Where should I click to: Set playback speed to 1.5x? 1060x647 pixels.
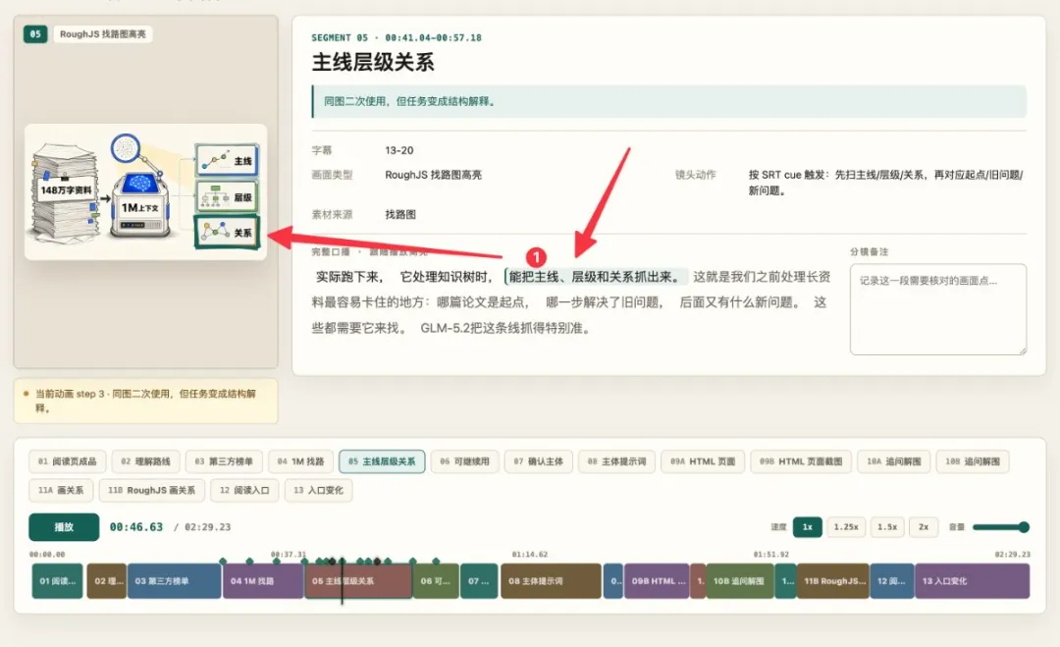point(887,526)
